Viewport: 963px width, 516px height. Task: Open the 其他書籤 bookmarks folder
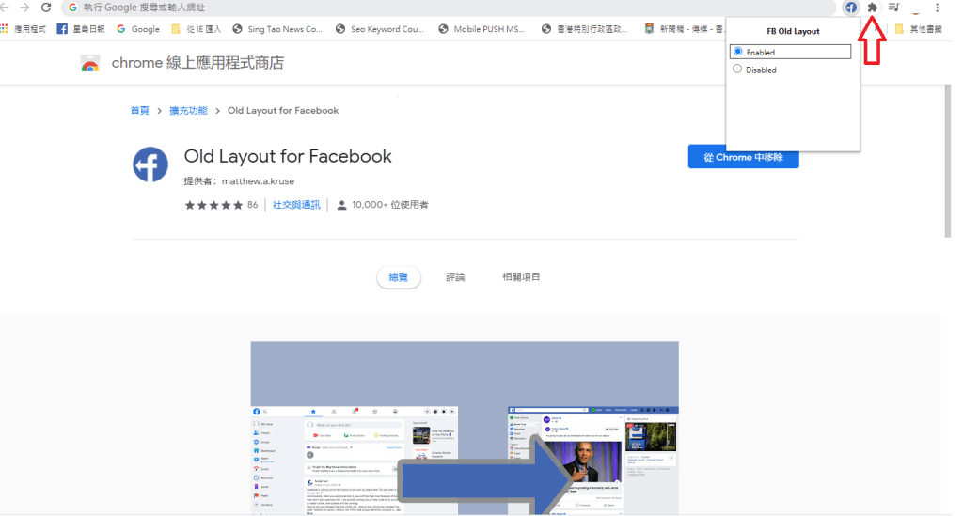[x=919, y=29]
